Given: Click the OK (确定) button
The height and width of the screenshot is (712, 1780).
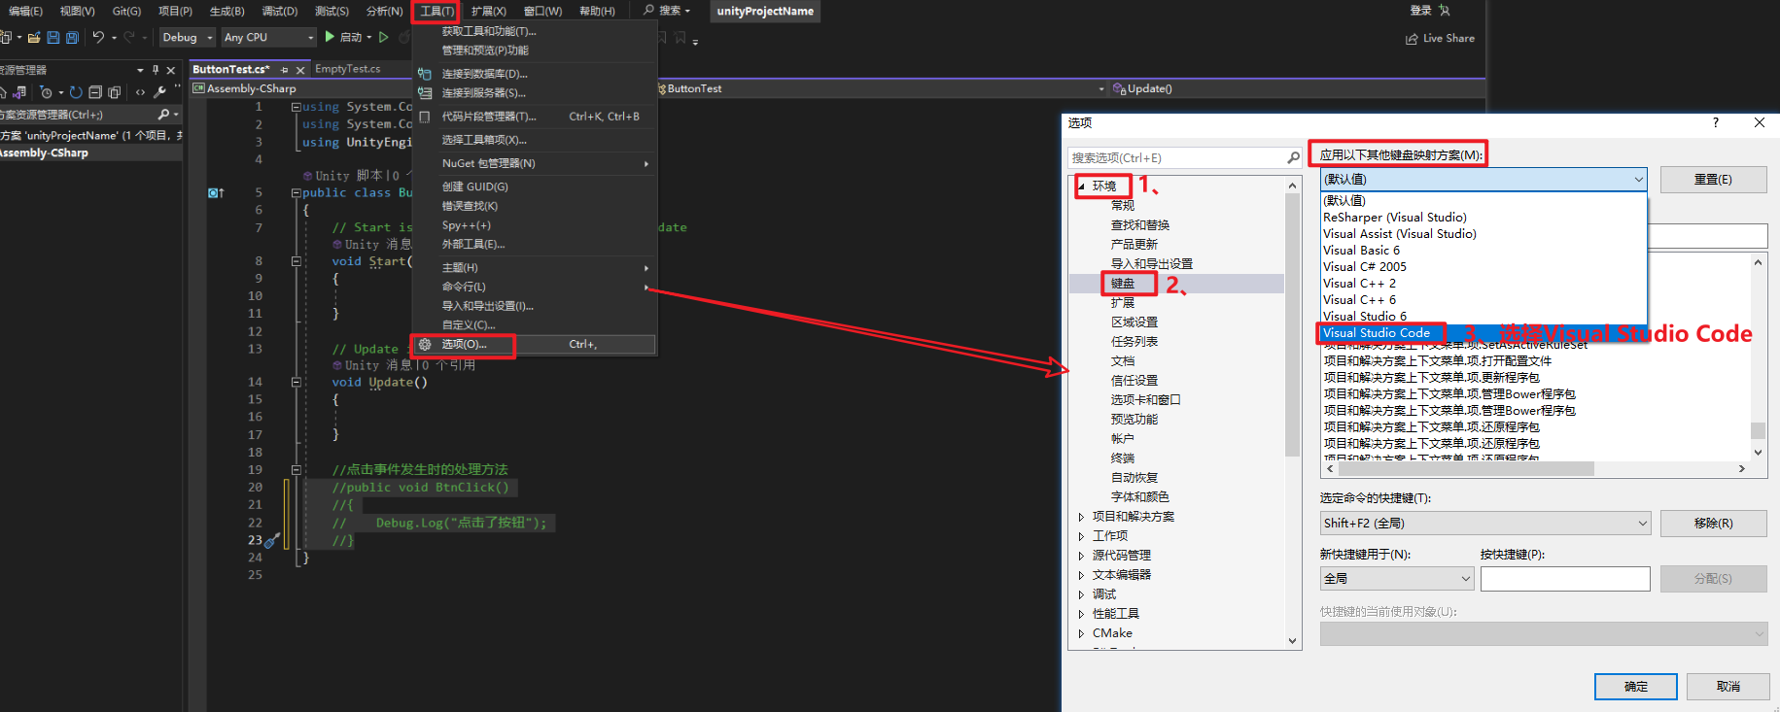Looking at the screenshot, I should (1636, 687).
